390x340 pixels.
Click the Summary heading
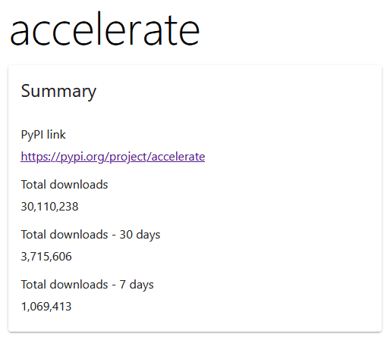pyautogui.click(x=58, y=92)
